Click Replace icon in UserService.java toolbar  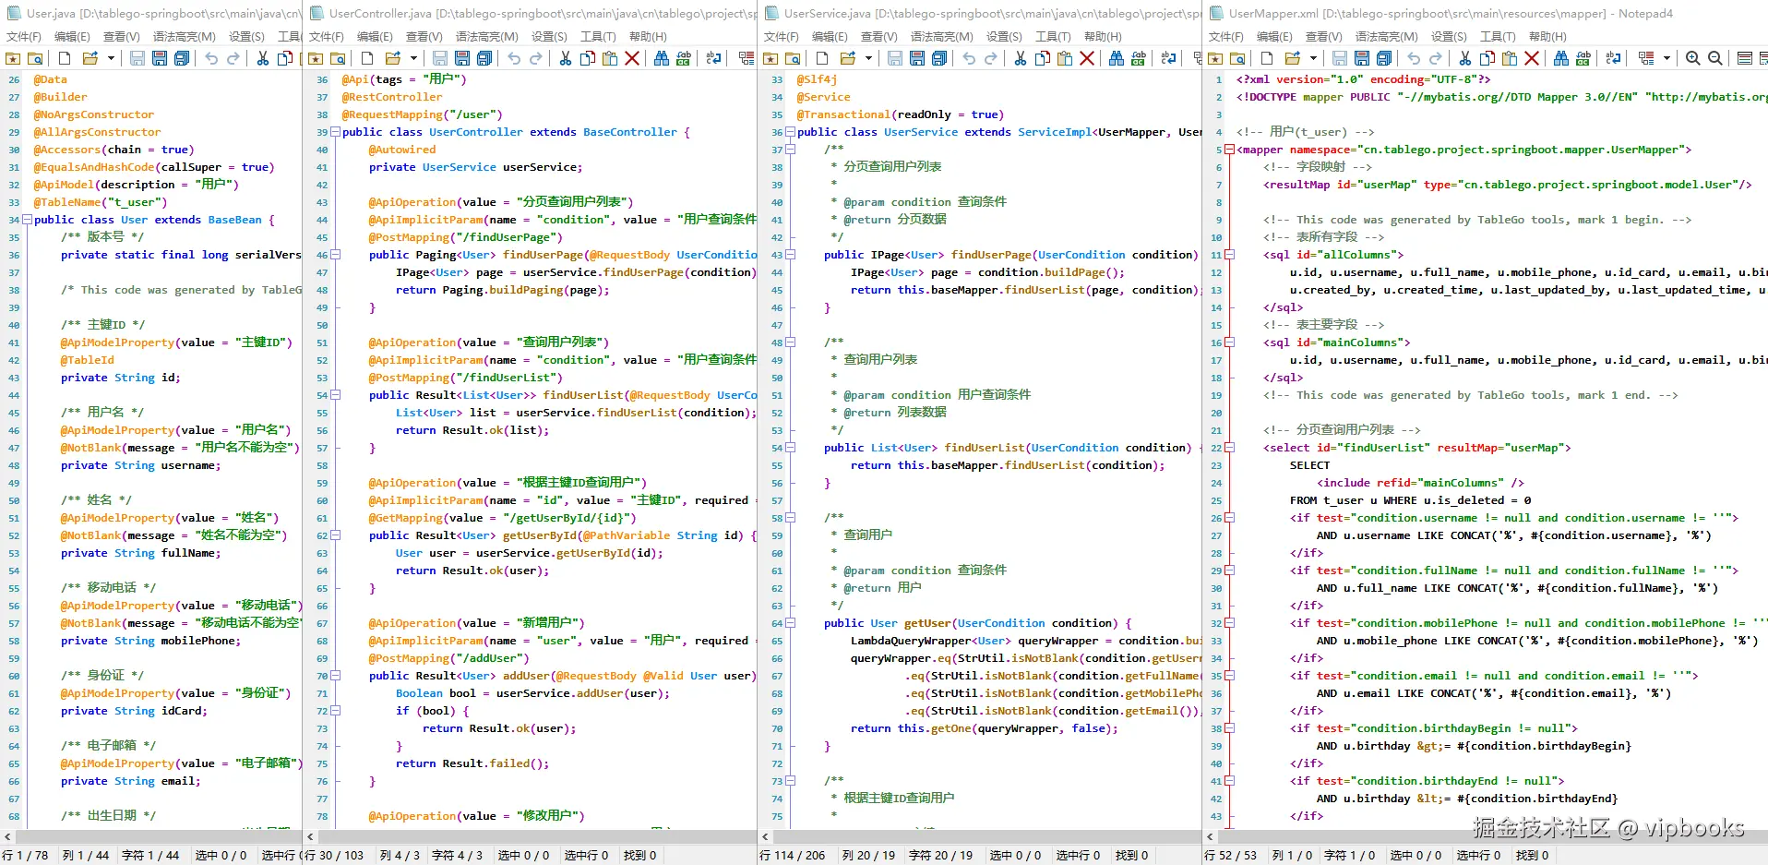[x=1138, y=58]
